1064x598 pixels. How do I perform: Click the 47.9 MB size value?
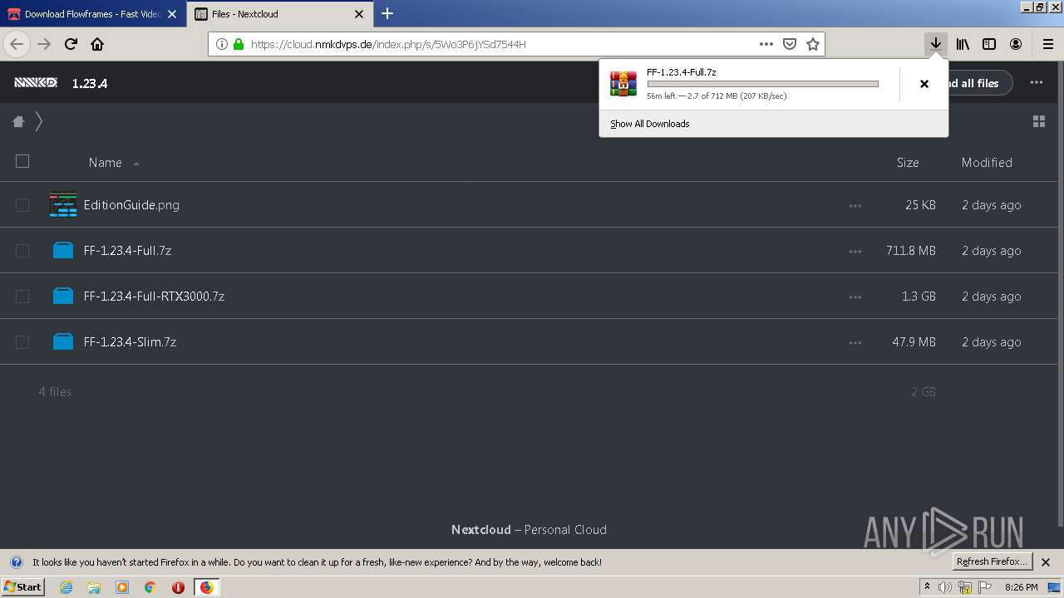[914, 342]
